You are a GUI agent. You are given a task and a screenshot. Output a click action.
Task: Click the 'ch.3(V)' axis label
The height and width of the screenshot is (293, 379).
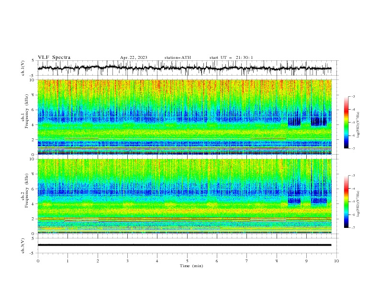23,246
